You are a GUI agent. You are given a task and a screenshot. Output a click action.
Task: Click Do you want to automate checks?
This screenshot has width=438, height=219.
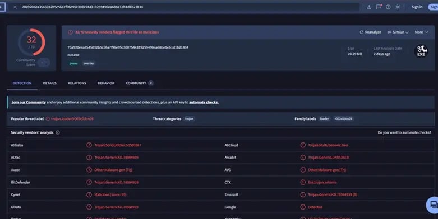404,132
